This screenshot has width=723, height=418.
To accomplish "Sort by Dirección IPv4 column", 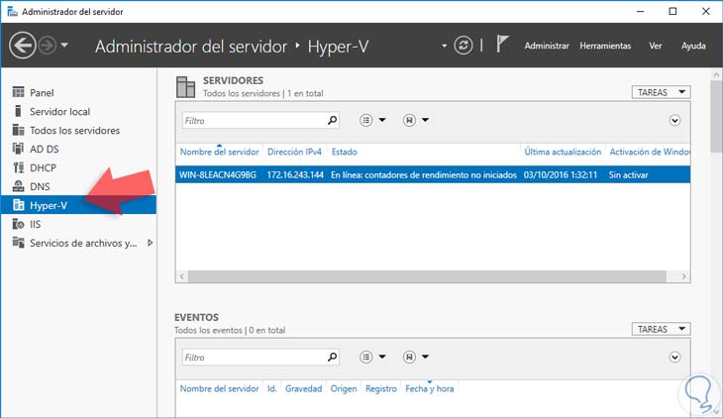I will tap(294, 152).
